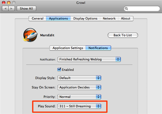
Task: Select the Applications tab
Action: tap(58, 19)
